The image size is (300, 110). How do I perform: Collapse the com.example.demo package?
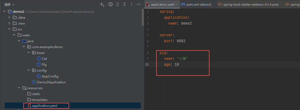[24, 47]
